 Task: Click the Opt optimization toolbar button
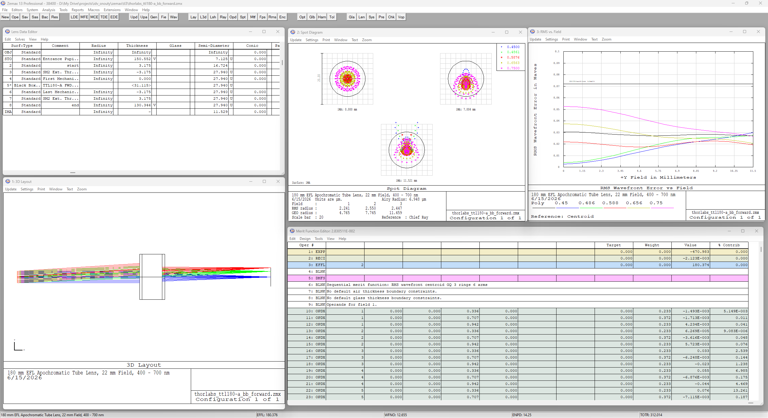(x=302, y=17)
